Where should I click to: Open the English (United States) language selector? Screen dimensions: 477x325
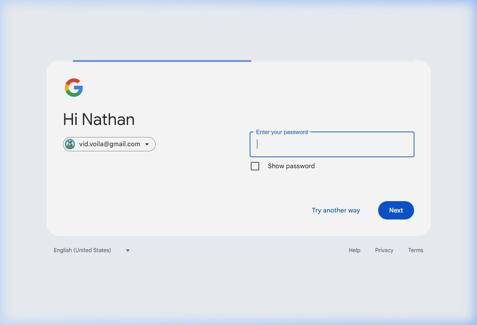tap(82, 250)
